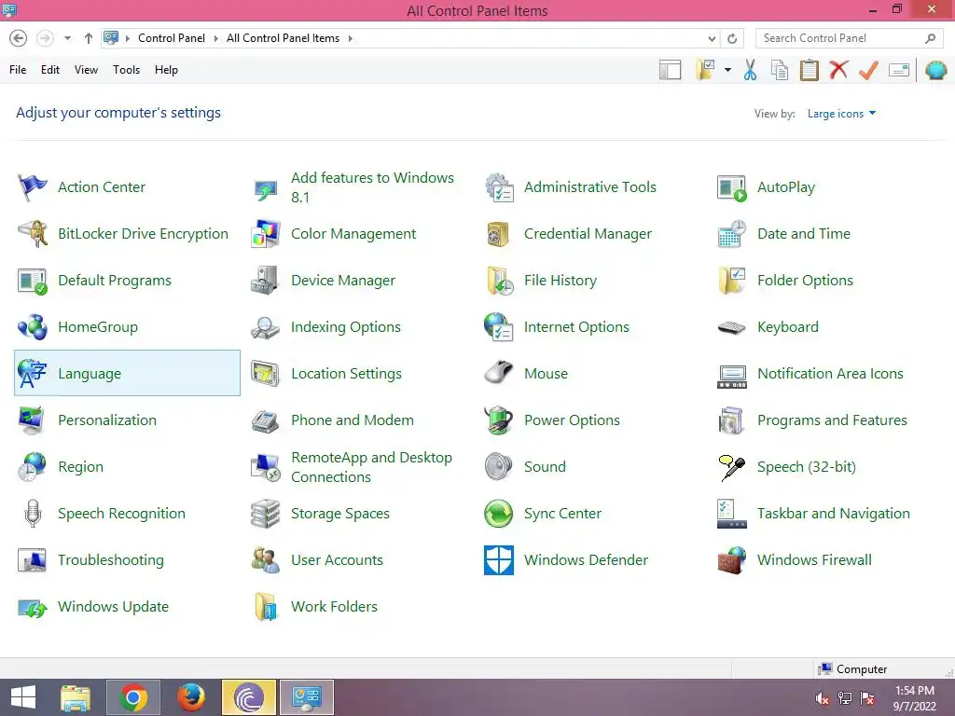Open the Edit menu
The image size is (955, 716).
50,70
